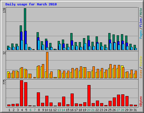Click the red KBytes bar for day 28
The height and width of the screenshot is (113, 144).
[x=123, y=100]
